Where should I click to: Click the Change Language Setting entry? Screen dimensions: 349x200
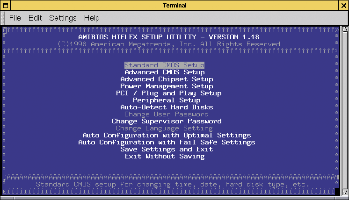[165, 128]
